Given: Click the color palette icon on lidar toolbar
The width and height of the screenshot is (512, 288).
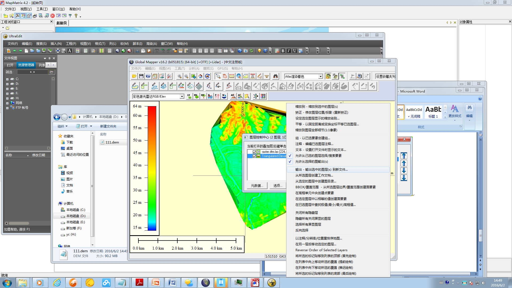Looking at the screenshot, I should click(263, 96).
